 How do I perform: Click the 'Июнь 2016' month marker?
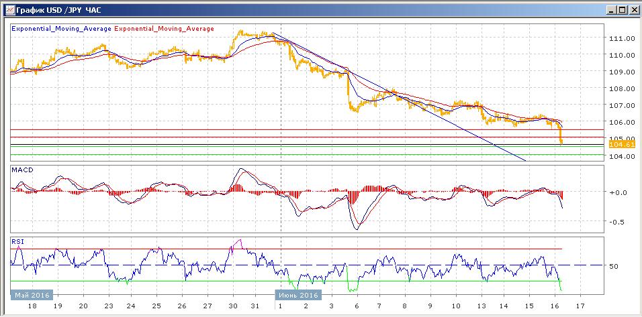(297, 294)
